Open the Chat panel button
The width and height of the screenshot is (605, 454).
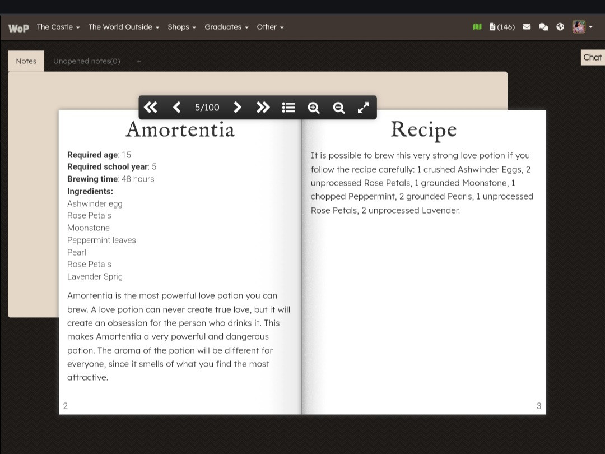tap(593, 58)
